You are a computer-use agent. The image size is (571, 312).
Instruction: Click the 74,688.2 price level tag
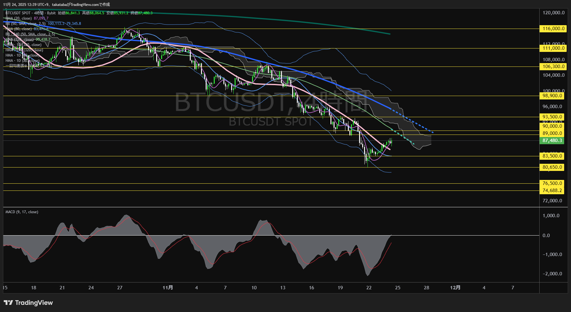(x=552, y=190)
